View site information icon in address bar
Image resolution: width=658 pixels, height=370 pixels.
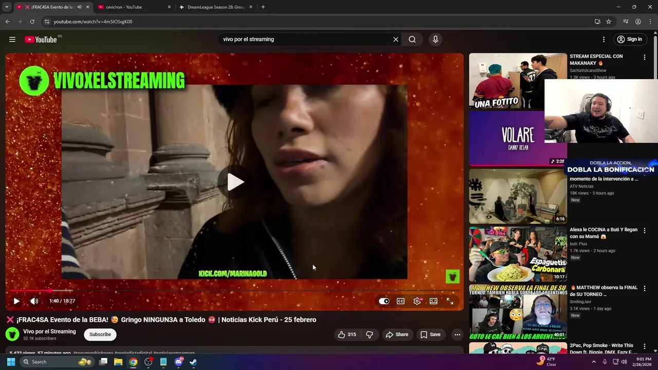coord(47,22)
